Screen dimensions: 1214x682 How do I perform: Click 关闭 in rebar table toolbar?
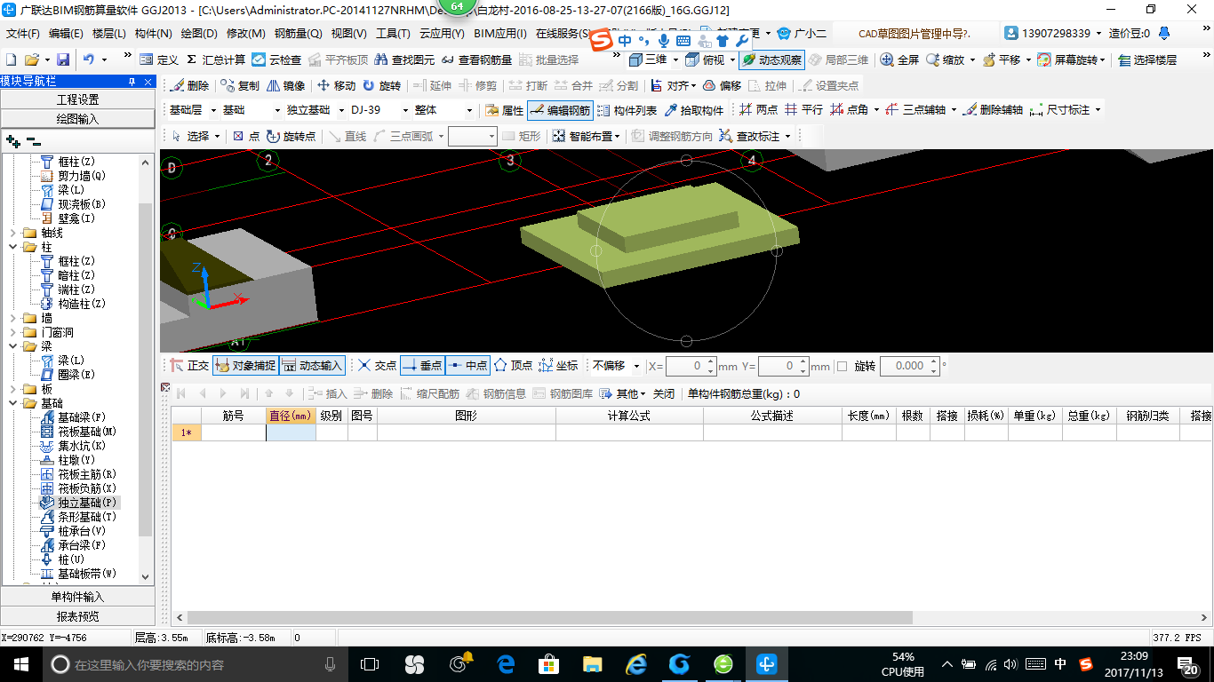click(x=664, y=393)
